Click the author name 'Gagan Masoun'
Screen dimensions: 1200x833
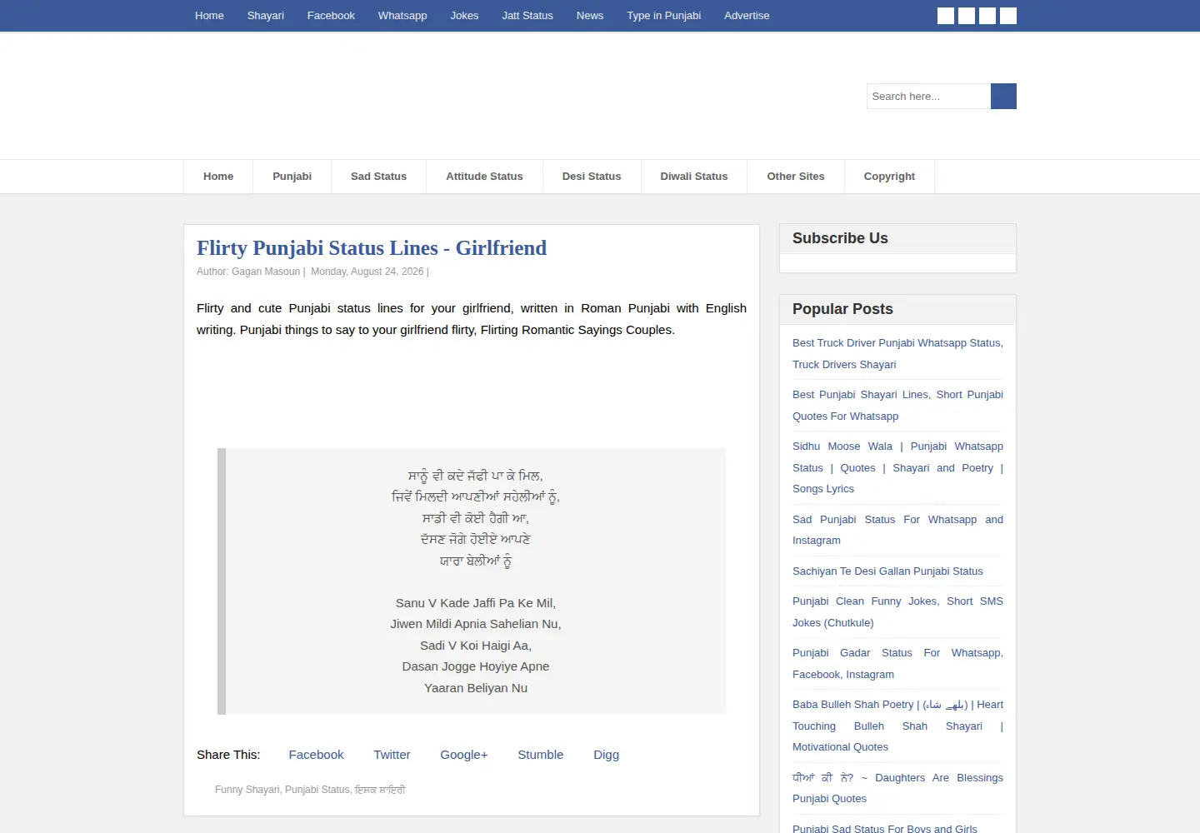[266, 272]
